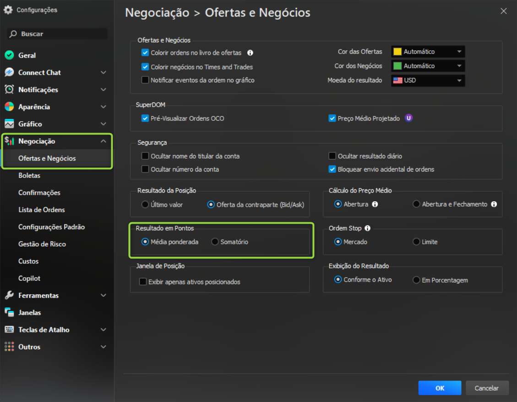
Task: Expand the Teclas de Atalho section
Action: click(103, 330)
